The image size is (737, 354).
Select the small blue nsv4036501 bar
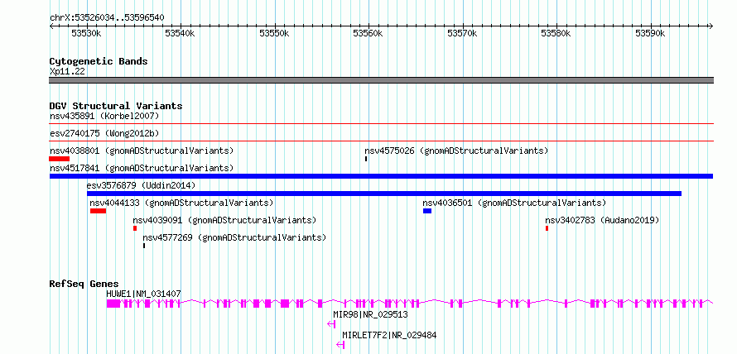(x=427, y=211)
